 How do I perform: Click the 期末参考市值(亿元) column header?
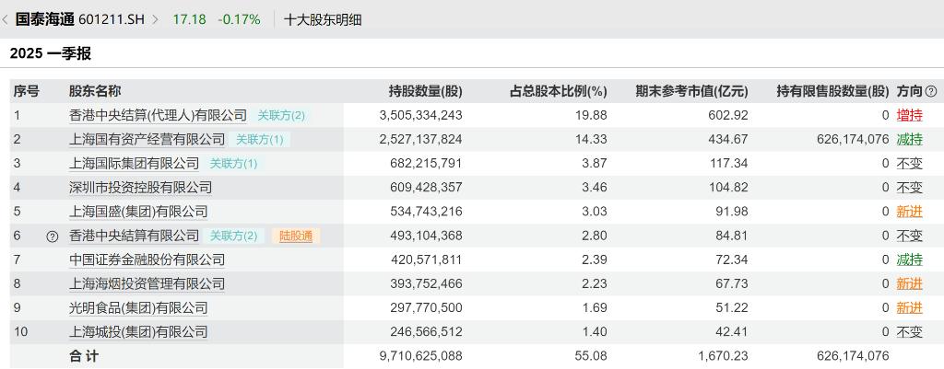691,91
